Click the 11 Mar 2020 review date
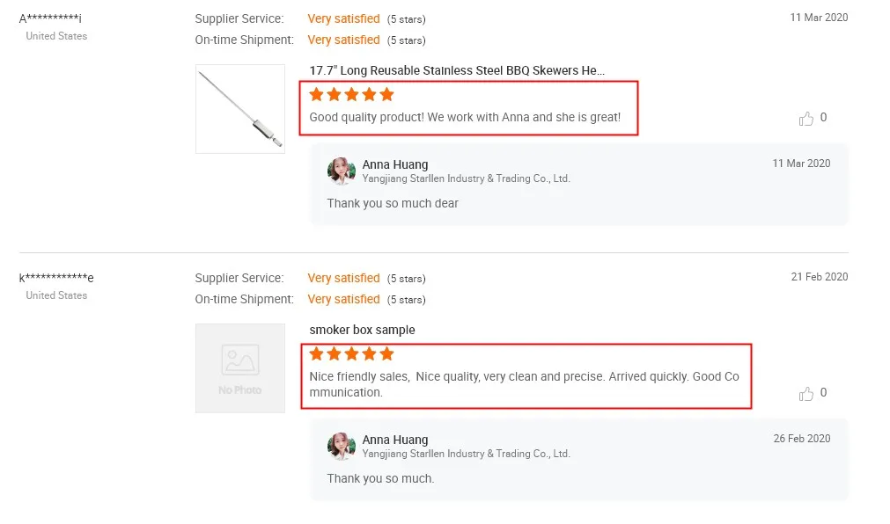Image resolution: width=890 pixels, height=524 pixels. click(x=819, y=18)
